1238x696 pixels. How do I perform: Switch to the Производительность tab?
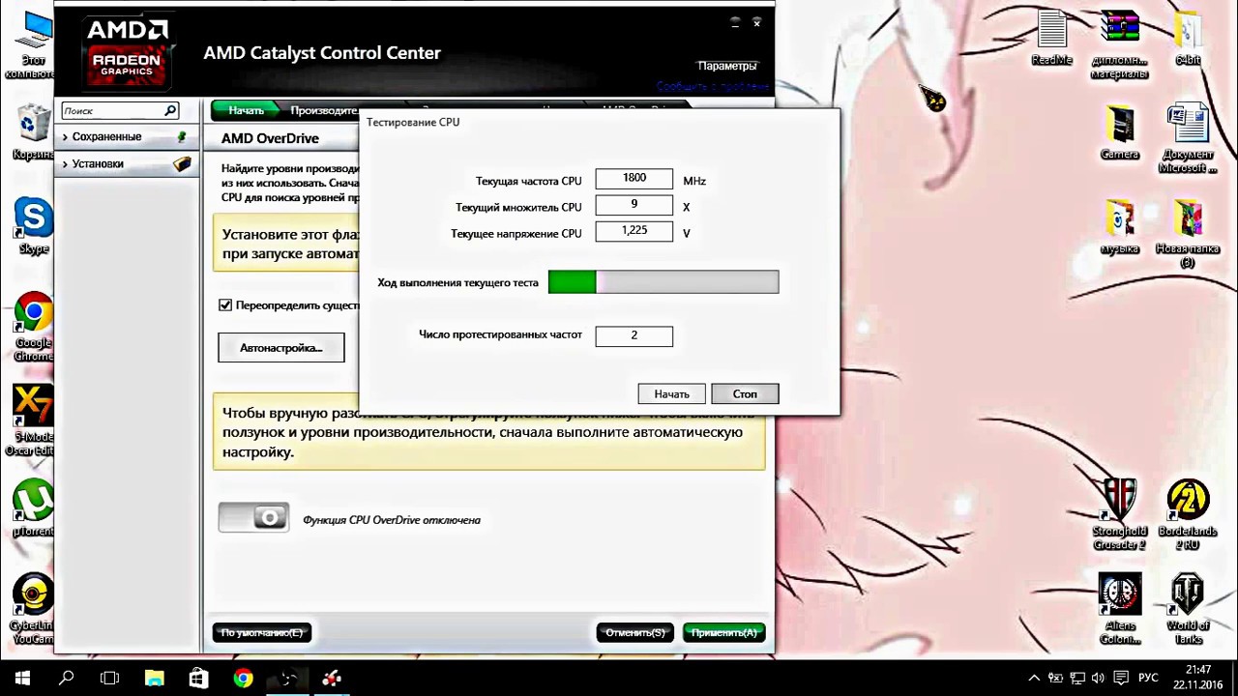tap(324, 110)
